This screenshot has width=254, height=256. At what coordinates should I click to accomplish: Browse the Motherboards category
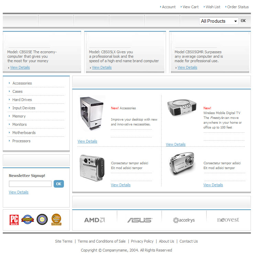pyautogui.click(x=24, y=133)
